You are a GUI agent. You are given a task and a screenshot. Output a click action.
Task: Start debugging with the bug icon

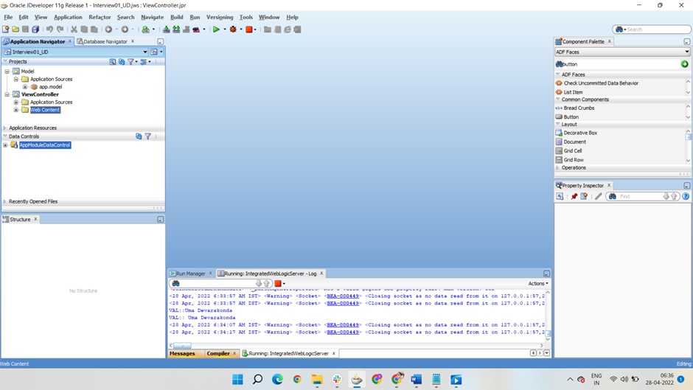[x=233, y=29]
